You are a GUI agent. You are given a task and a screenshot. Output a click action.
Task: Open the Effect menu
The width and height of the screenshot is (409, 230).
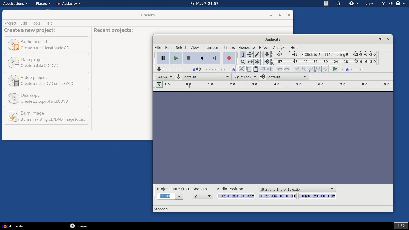tap(264, 48)
